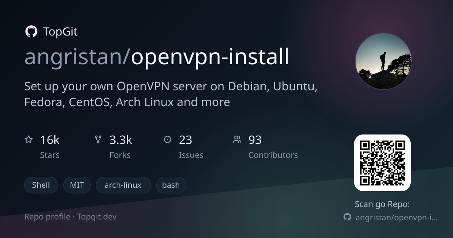This screenshot has width=453, height=238.
Task: Click the 23 issues count
Action: point(185,140)
